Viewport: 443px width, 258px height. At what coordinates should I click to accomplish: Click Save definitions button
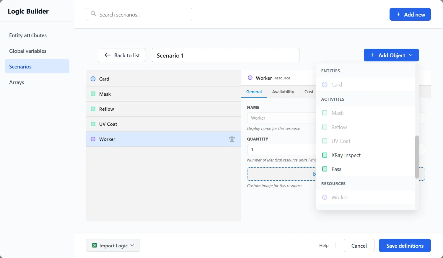coord(405,245)
